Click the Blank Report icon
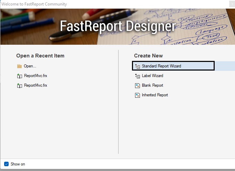Image resolution: width=235 pixels, height=171 pixels. [x=137, y=85]
